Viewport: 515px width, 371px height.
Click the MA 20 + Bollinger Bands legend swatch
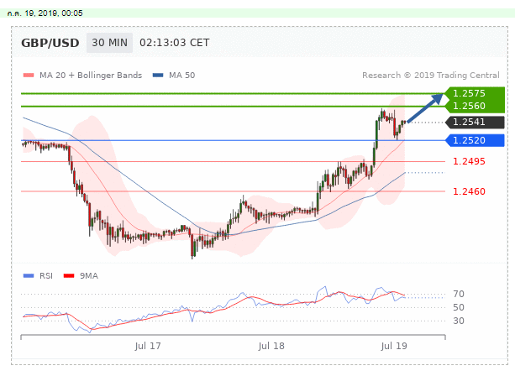(29, 75)
